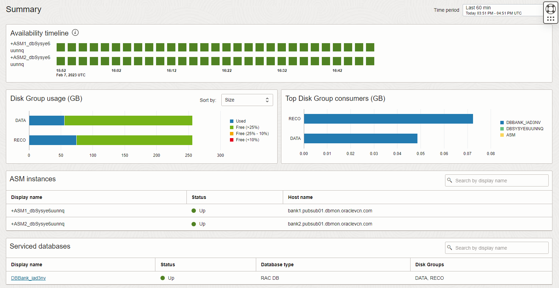Click the green Up status dot for +ASM2_dbSysye6uunnq
The image size is (559, 288).
click(x=194, y=224)
